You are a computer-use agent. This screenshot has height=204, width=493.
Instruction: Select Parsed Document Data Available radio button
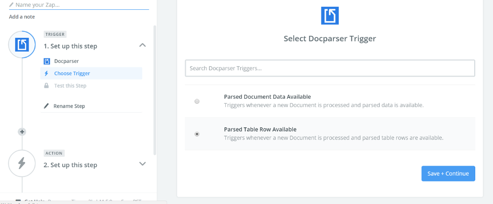pos(197,101)
